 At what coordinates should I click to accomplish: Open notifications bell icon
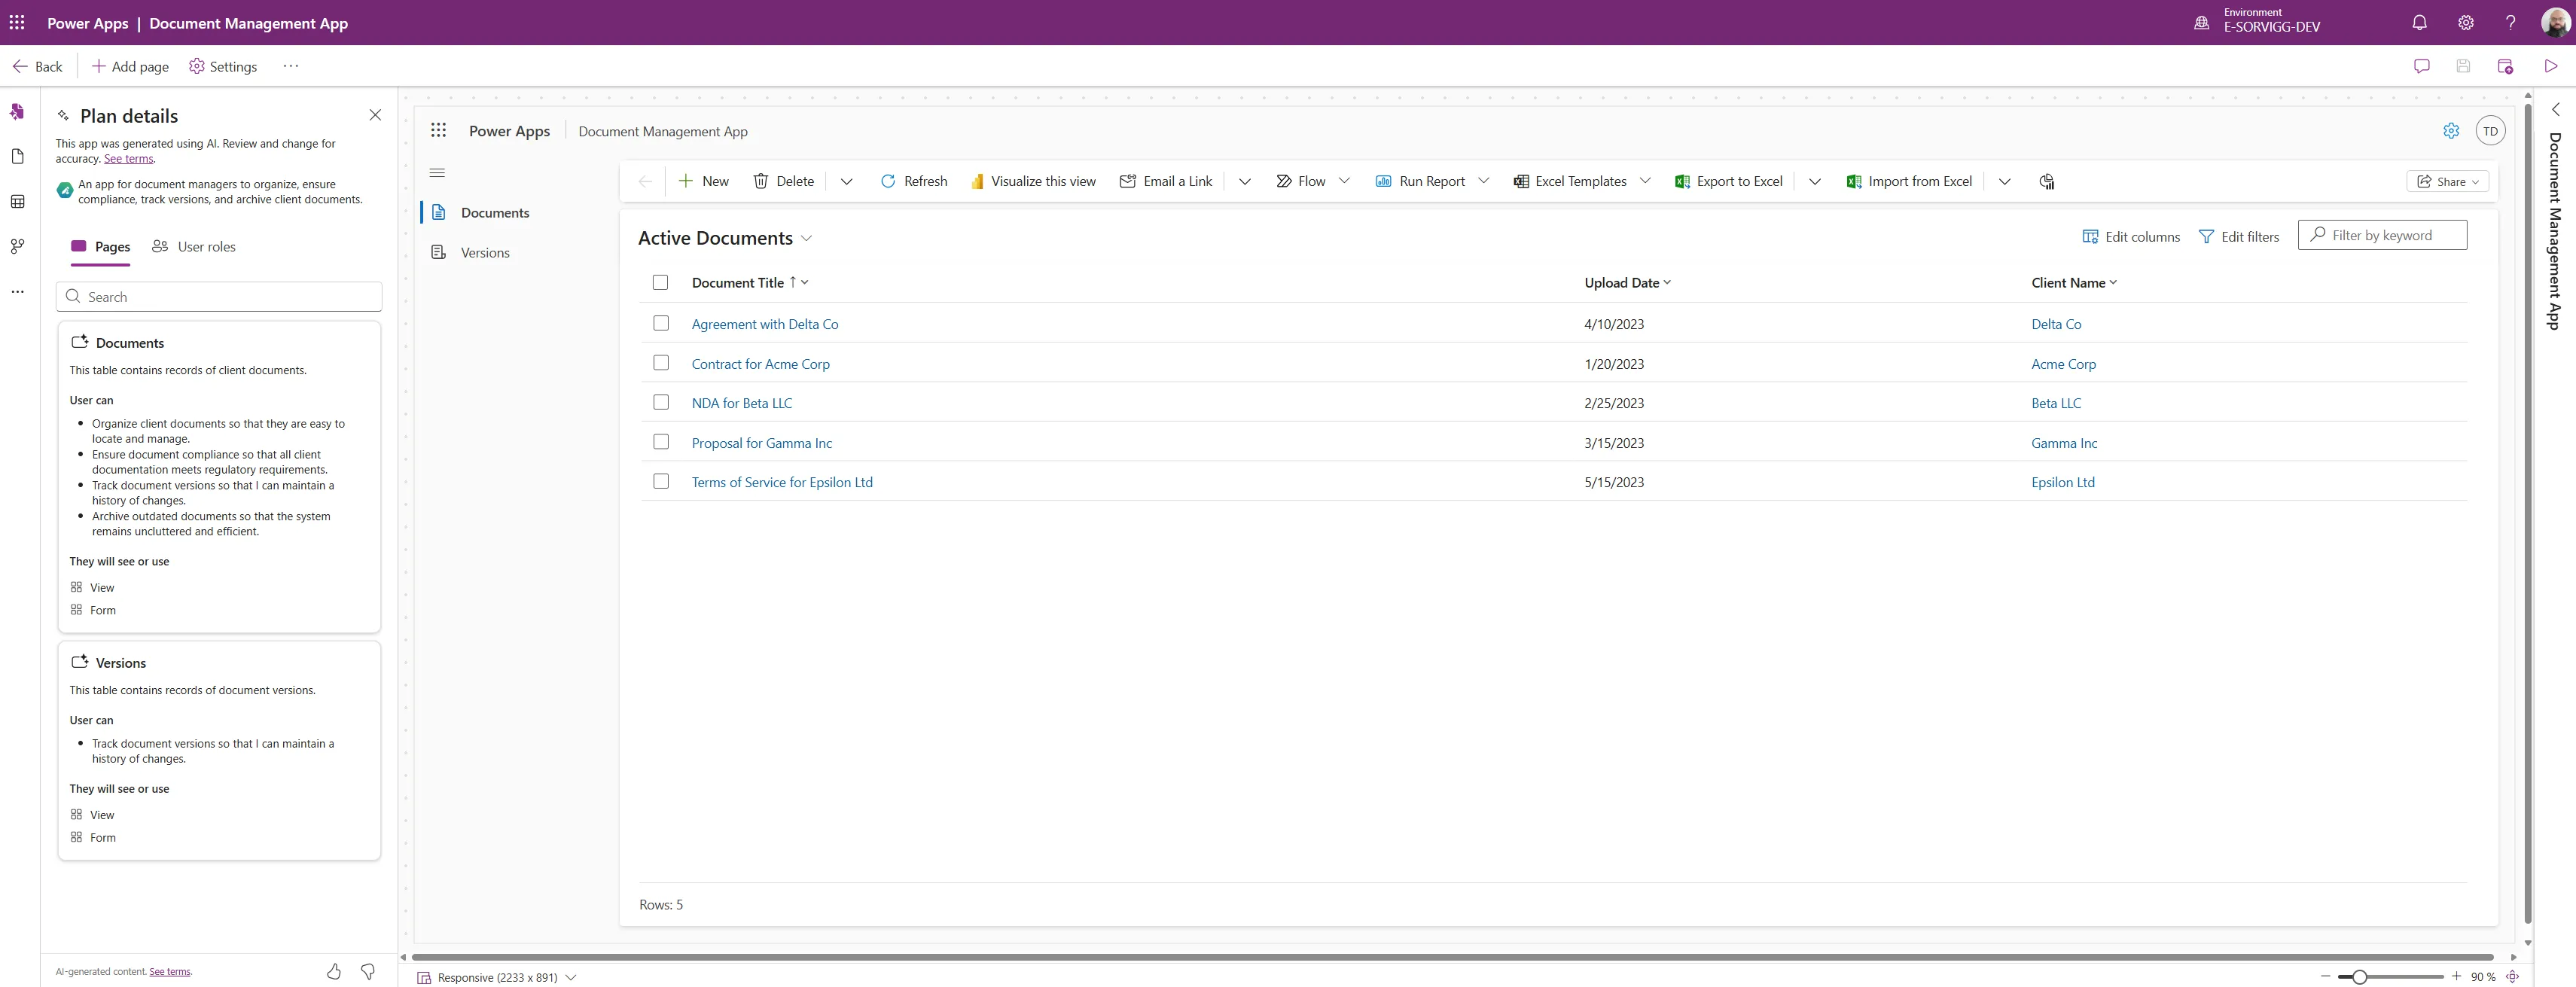pyautogui.click(x=2419, y=22)
